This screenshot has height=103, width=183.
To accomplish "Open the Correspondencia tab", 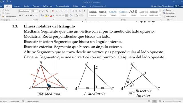I will (62, 6).
